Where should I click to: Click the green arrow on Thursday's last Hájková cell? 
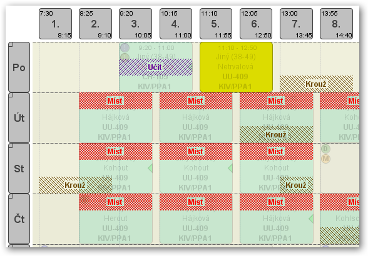pos(311,219)
